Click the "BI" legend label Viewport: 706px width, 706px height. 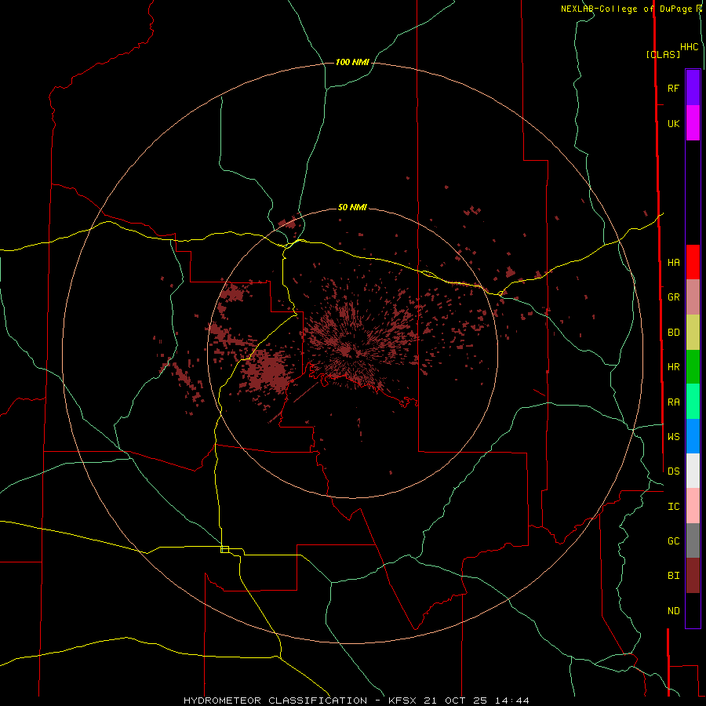pos(673,576)
